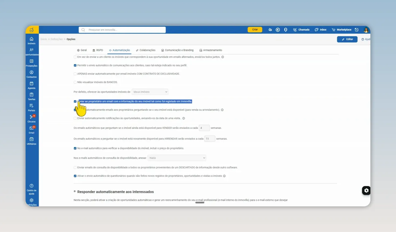396x232 pixels.
Task: Open Marketplace in the top bar
Action: click(x=342, y=30)
